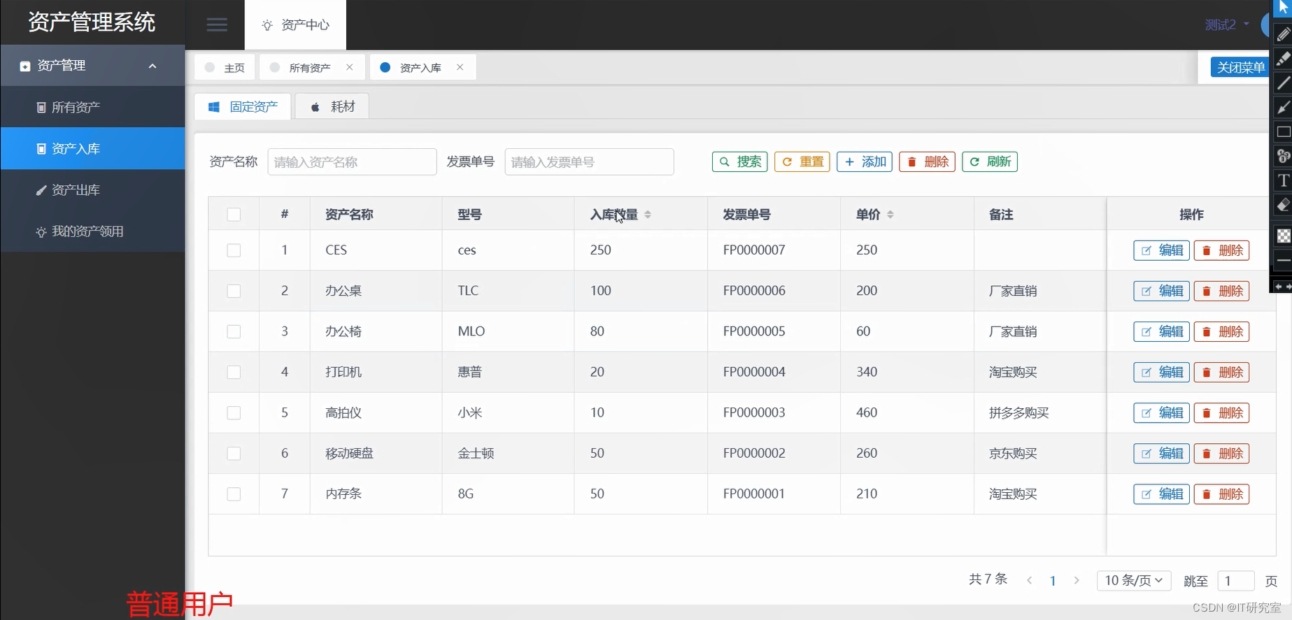This screenshot has width=1292, height=620.
Task: Select the numbered stamp annotation tool
Action: click(x=1283, y=156)
